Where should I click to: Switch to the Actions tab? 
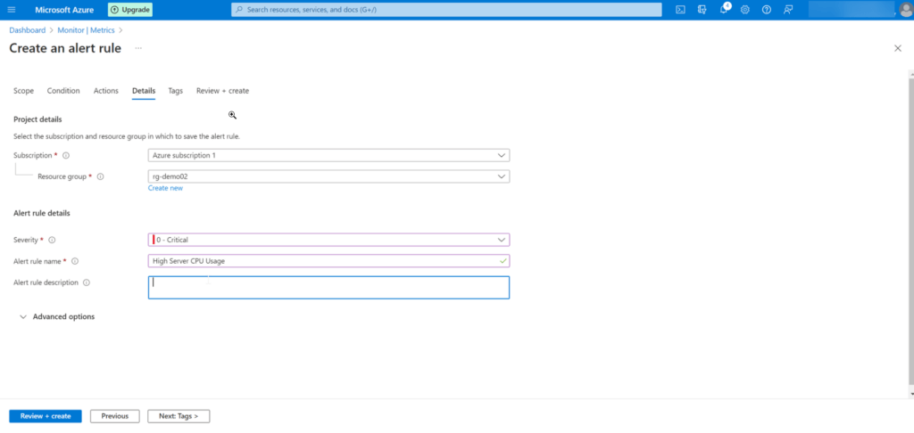click(x=106, y=91)
